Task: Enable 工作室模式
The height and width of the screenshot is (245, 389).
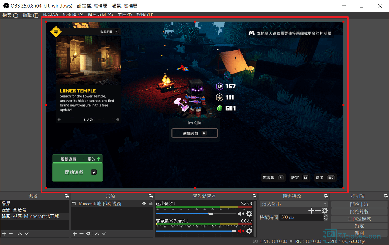Action: coord(359,219)
